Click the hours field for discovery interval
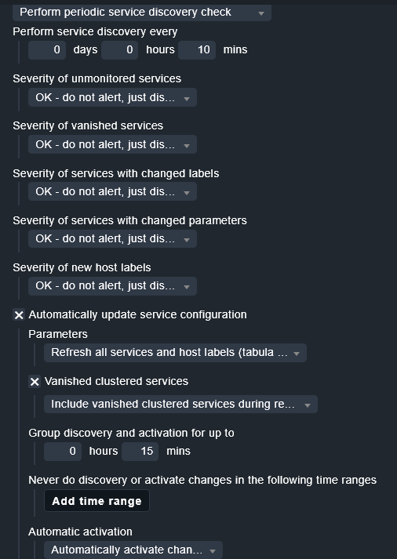Screen dimensions: 397x559 point(119,50)
